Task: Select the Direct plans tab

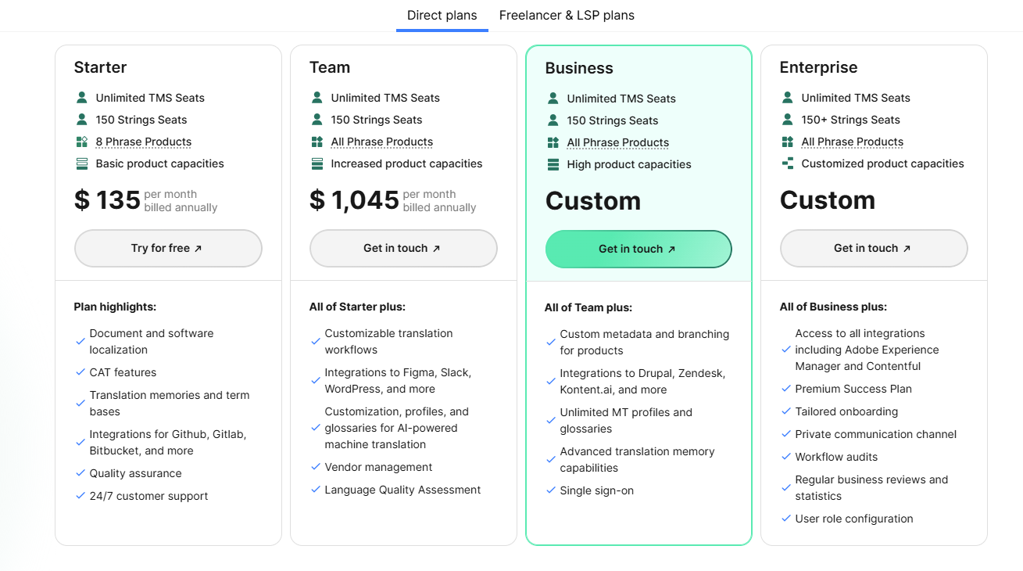Action: [442, 15]
